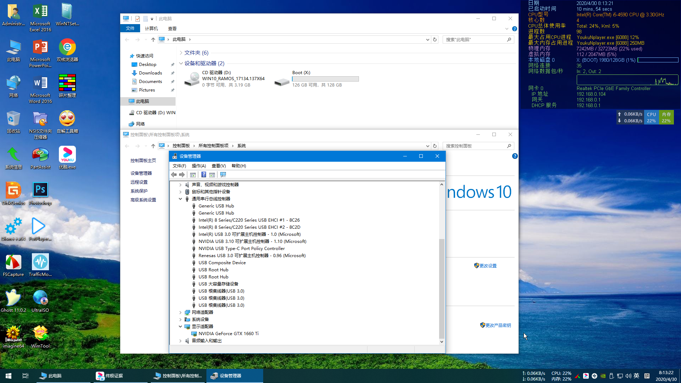Open FSCapture desktop icon
The image size is (681, 383).
click(13, 265)
